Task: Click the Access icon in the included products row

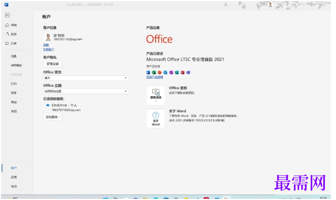Action: click(x=183, y=72)
